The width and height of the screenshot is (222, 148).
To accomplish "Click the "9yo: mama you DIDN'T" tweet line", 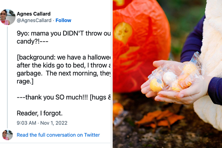I will click(x=64, y=34).
